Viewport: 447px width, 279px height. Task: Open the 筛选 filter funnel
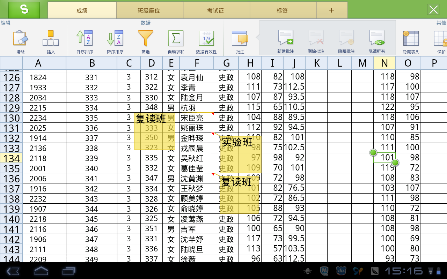145,38
